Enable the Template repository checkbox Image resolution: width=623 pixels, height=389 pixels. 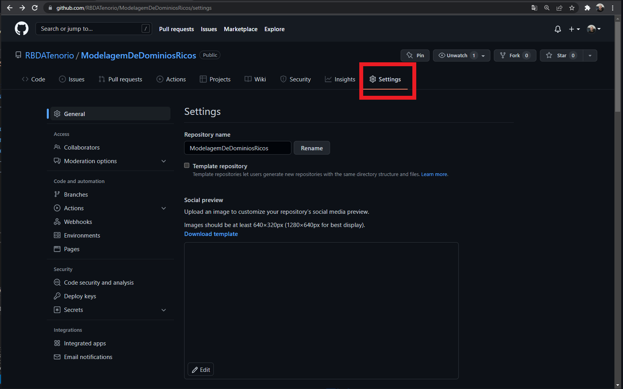click(x=187, y=165)
